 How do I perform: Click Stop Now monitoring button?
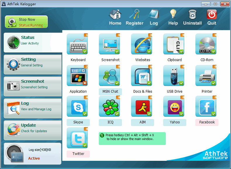26,22
